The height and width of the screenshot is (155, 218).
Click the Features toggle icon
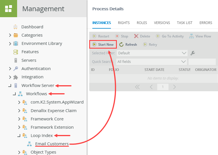click(x=16, y=52)
